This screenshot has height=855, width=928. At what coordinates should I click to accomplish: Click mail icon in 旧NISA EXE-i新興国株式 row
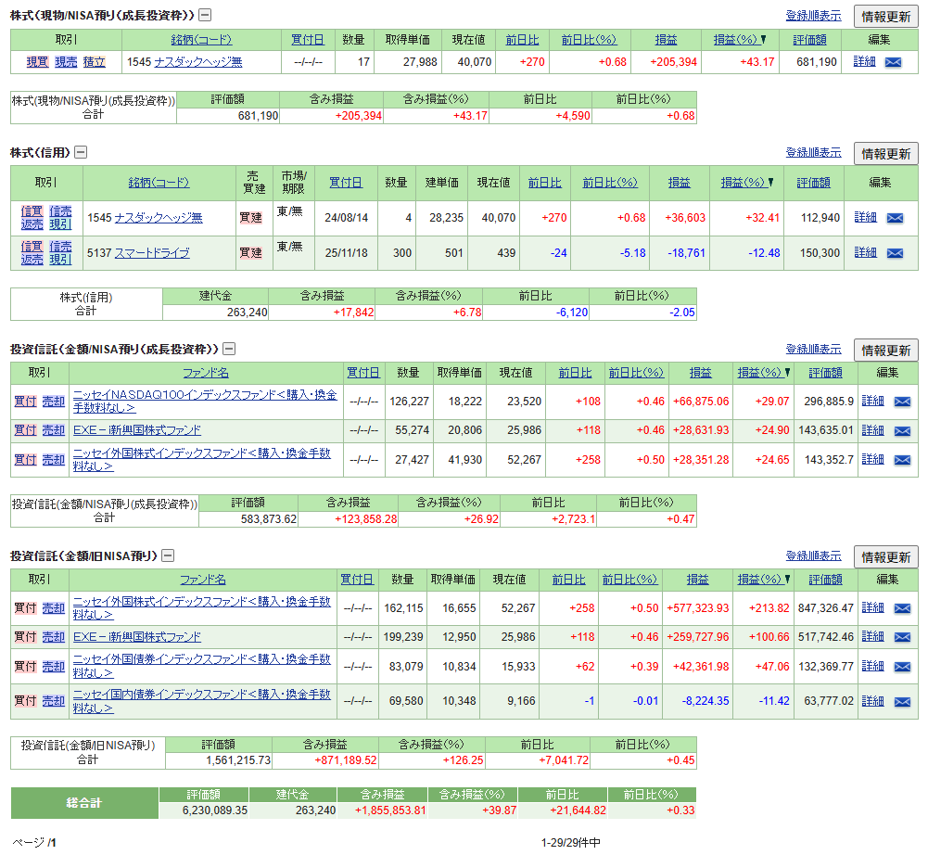[x=901, y=637]
